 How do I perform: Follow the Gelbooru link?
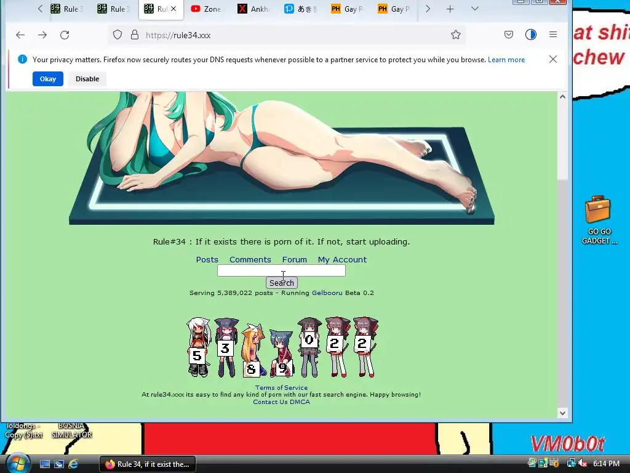coord(327,293)
